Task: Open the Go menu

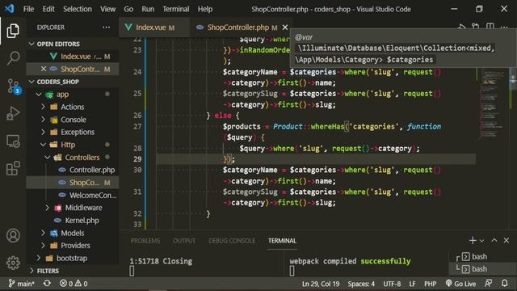Action: (128, 9)
